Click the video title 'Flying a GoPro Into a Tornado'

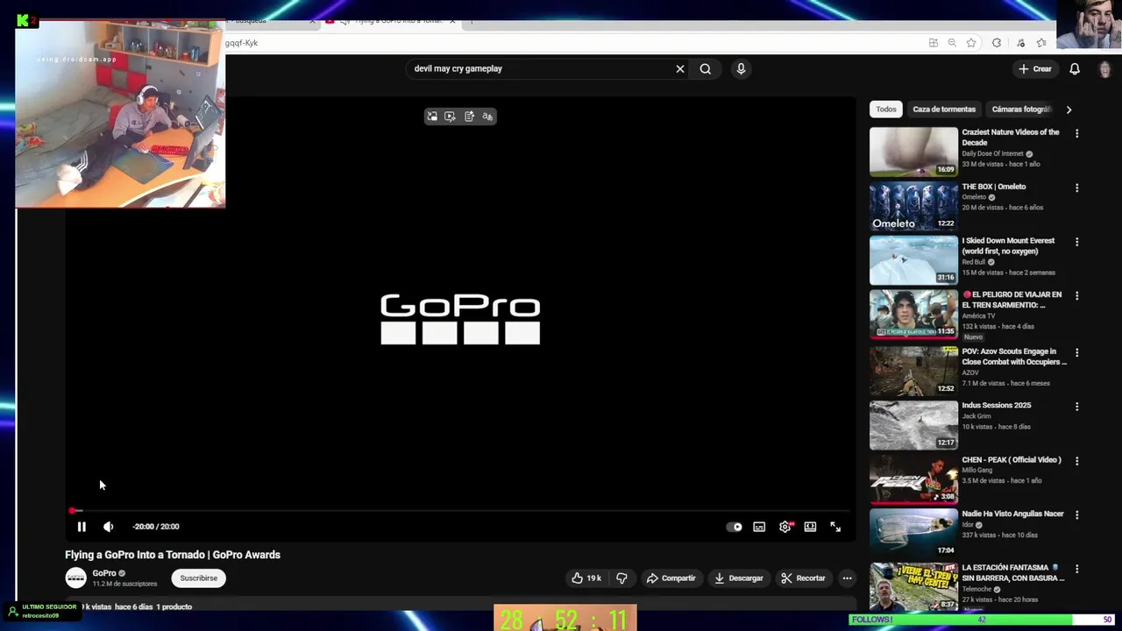pos(173,555)
